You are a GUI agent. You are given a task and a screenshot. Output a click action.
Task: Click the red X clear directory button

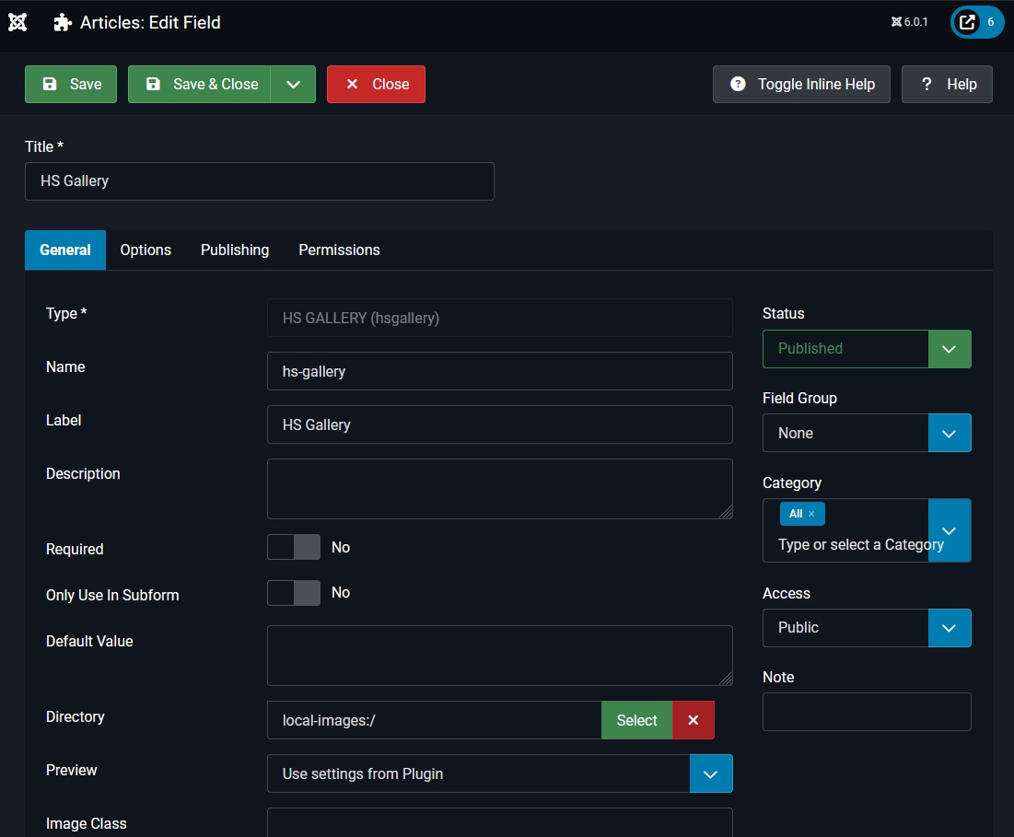tap(693, 720)
